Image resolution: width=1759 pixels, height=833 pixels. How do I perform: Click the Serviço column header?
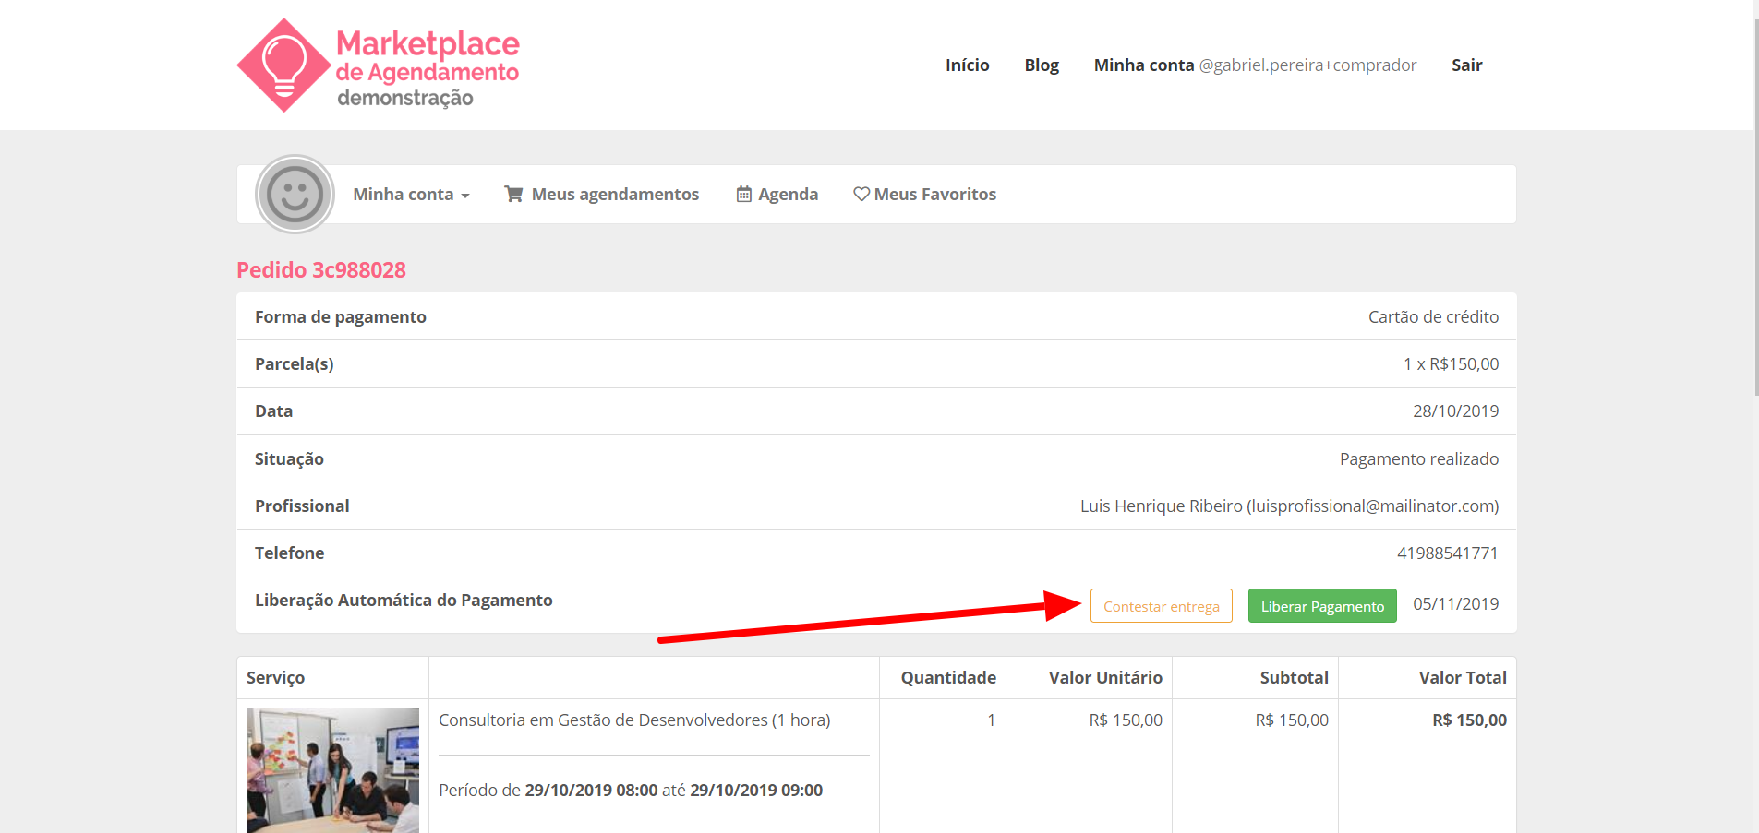point(275,677)
